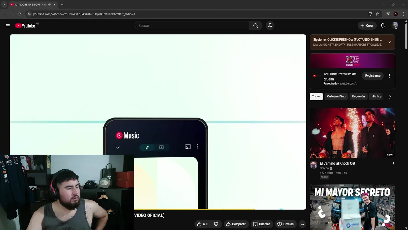Click the search magnifier button

(x=256, y=26)
